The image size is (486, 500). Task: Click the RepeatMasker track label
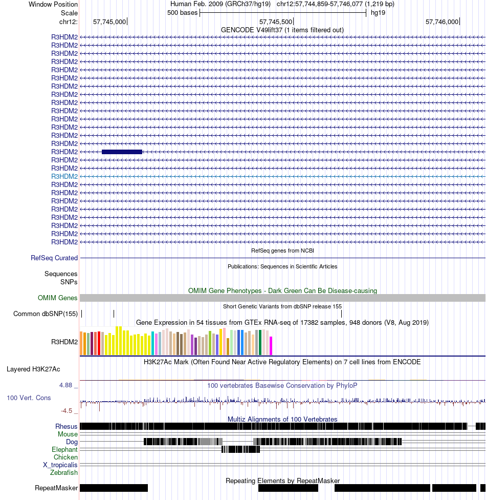coord(56,488)
